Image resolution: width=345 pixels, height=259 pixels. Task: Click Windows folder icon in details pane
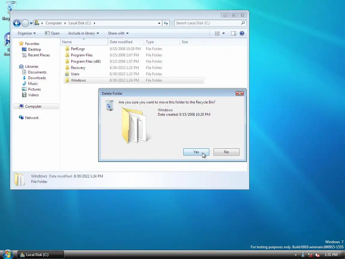point(19,179)
